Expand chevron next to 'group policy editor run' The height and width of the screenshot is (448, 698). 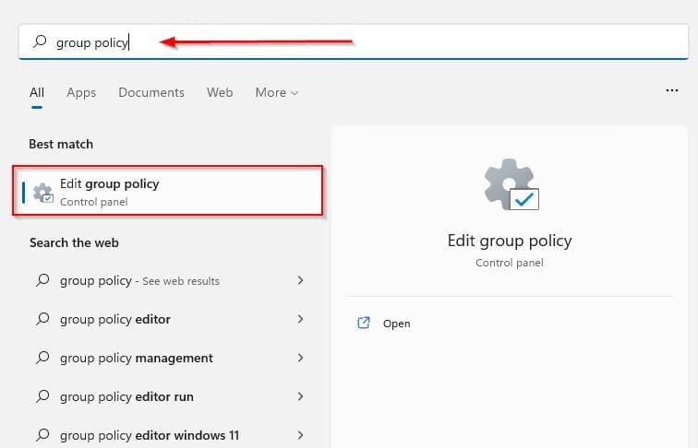tap(300, 396)
